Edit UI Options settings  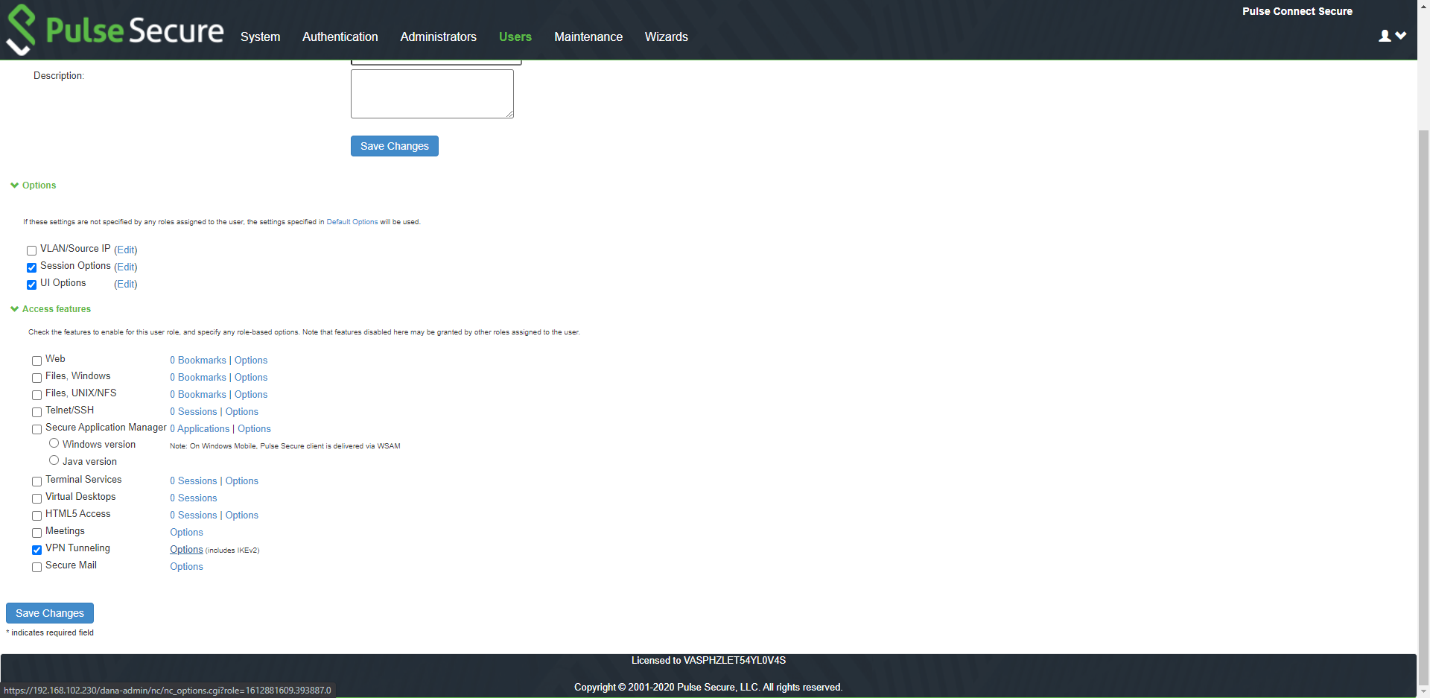coord(126,285)
